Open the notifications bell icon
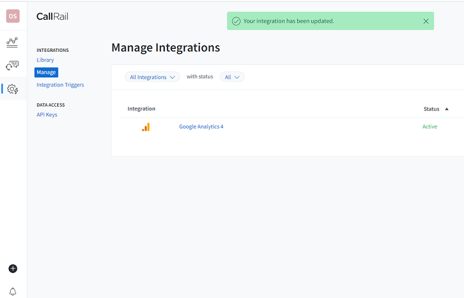 (x=13, y=291)
